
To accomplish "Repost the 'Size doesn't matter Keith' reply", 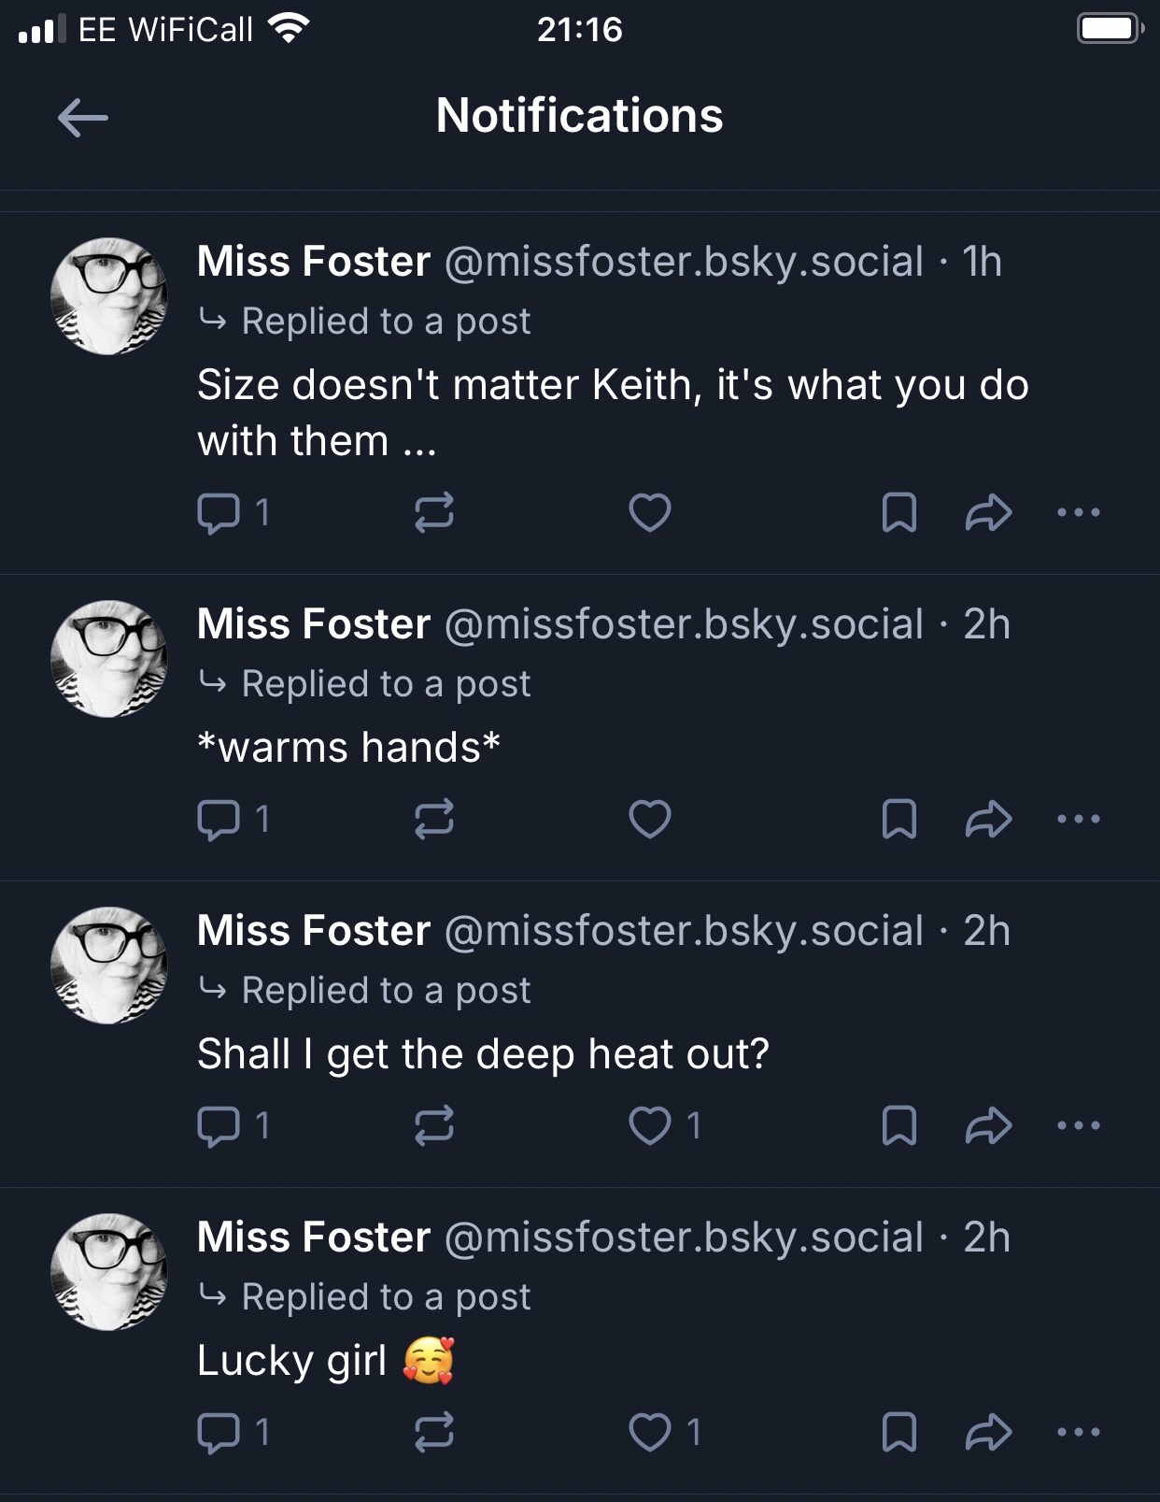I will [x=434, y=512].
